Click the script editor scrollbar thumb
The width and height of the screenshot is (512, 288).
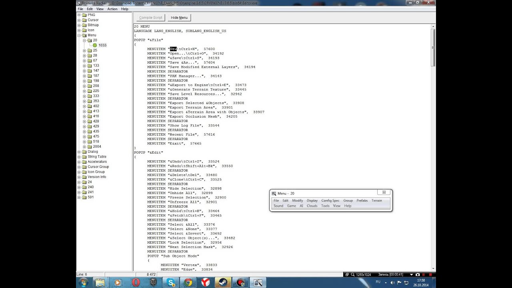(433, 47)
